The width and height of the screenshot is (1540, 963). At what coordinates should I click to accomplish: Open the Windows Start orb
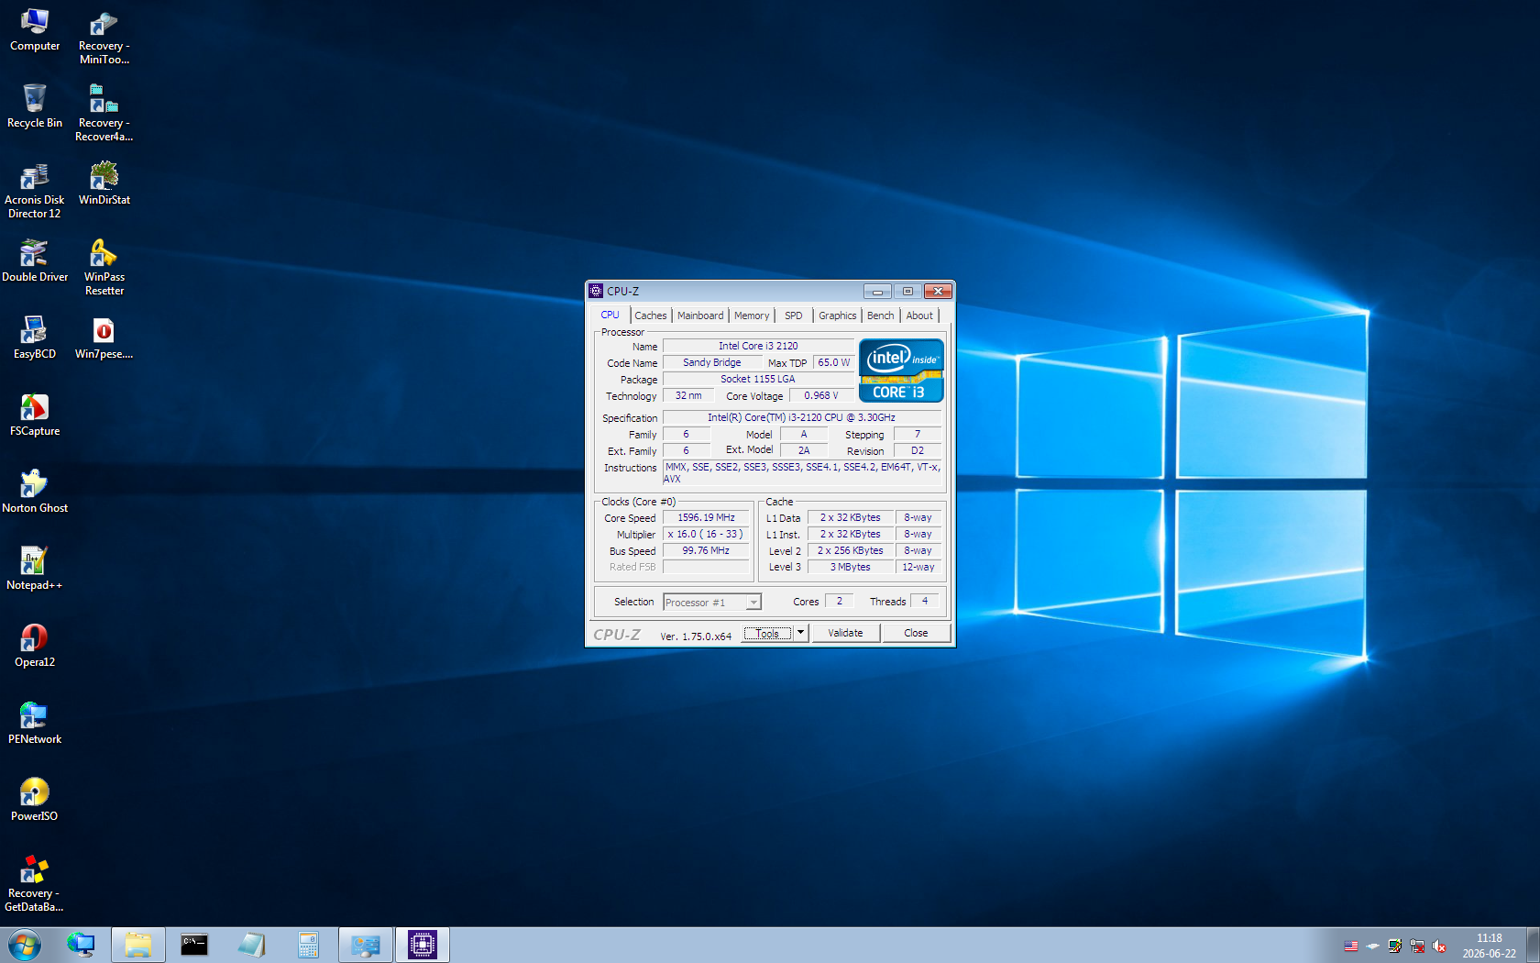coord(24,945)
